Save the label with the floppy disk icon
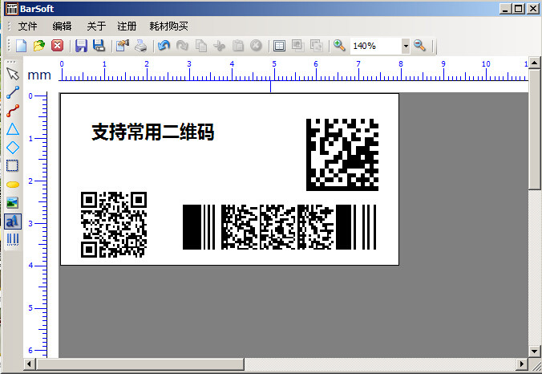Viewport: 542px width, 374px height. (81, 46)
